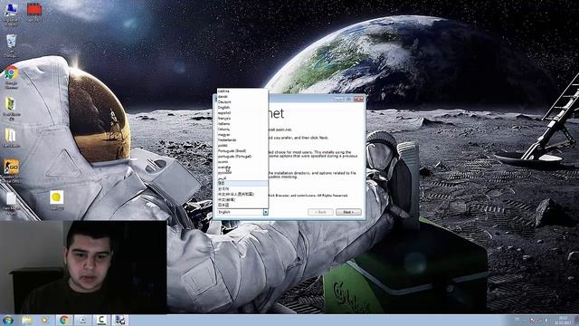Pick magyar in the language list
579x326 pixels.
click(x=242, y=135)
